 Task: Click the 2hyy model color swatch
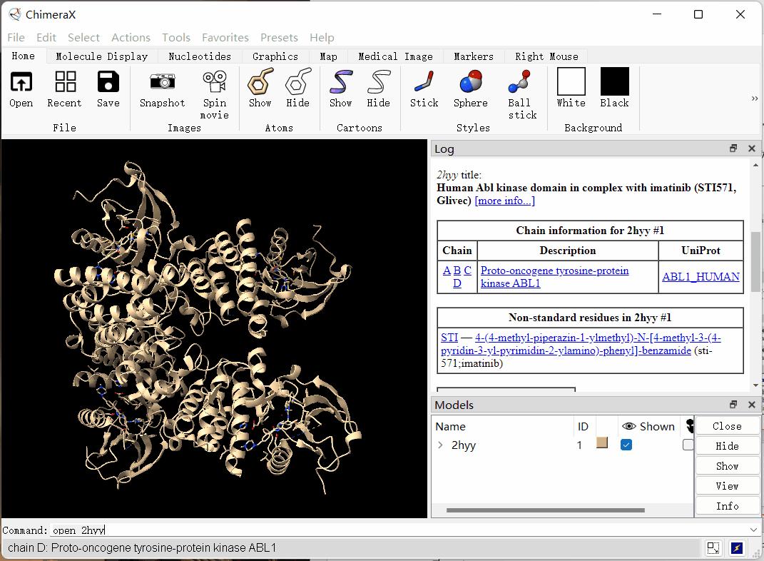[602, 444]
